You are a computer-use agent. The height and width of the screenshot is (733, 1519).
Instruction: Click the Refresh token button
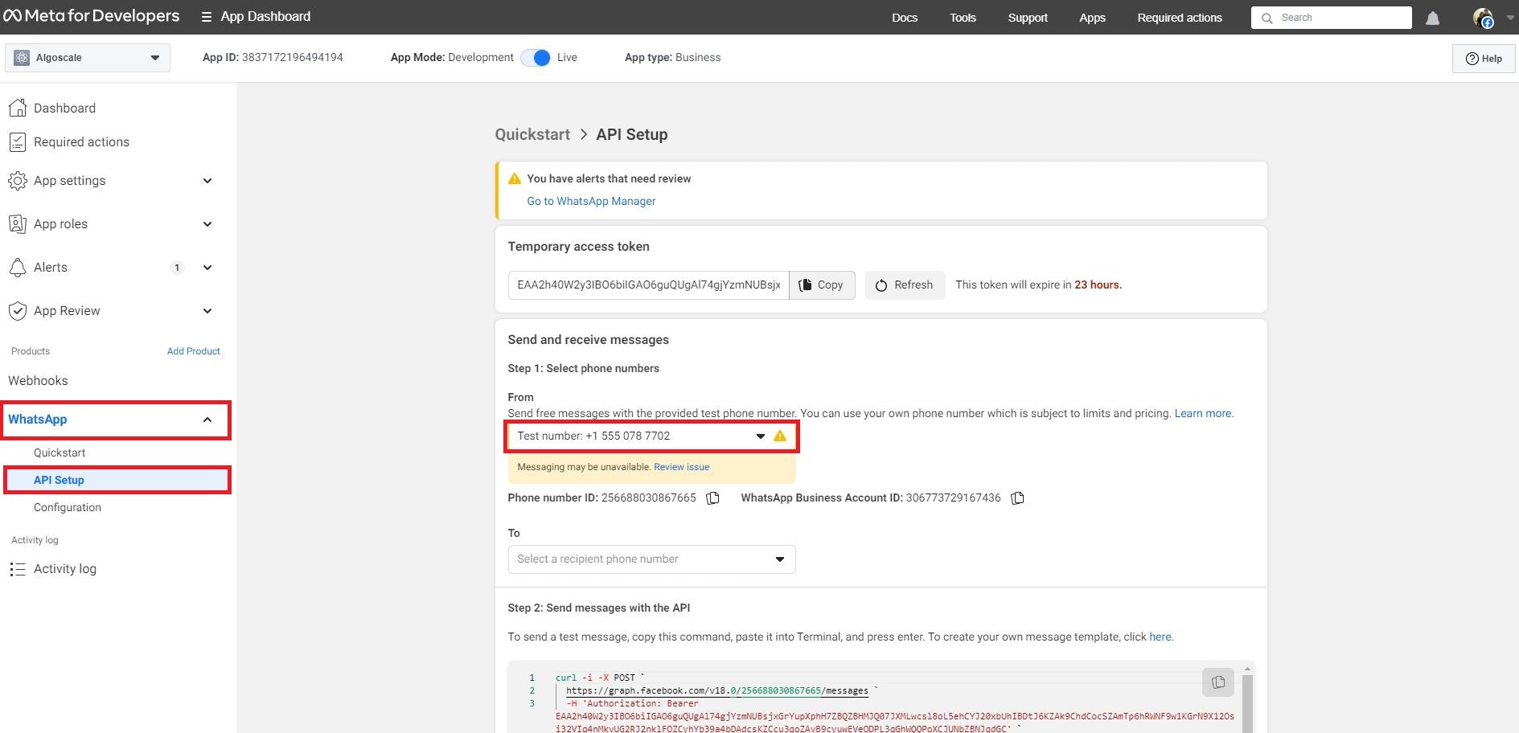coord(905,285)
